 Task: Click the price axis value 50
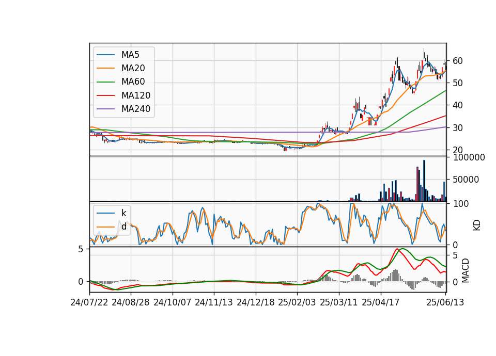click(458, 83)
